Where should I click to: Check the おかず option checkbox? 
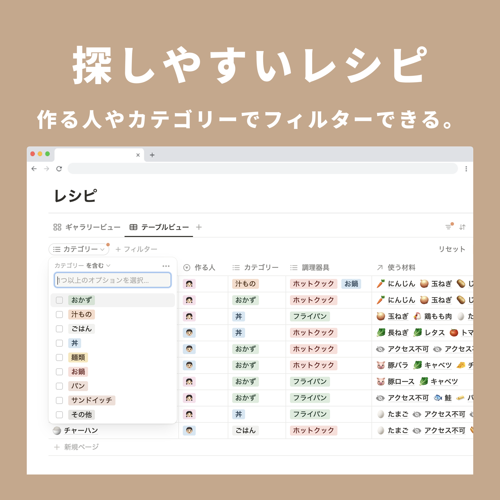coord(60,300)
